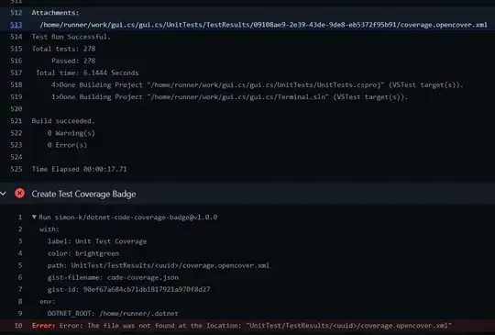
Task: Click '0 Error(s)' log line
Action: pos(67,145)
